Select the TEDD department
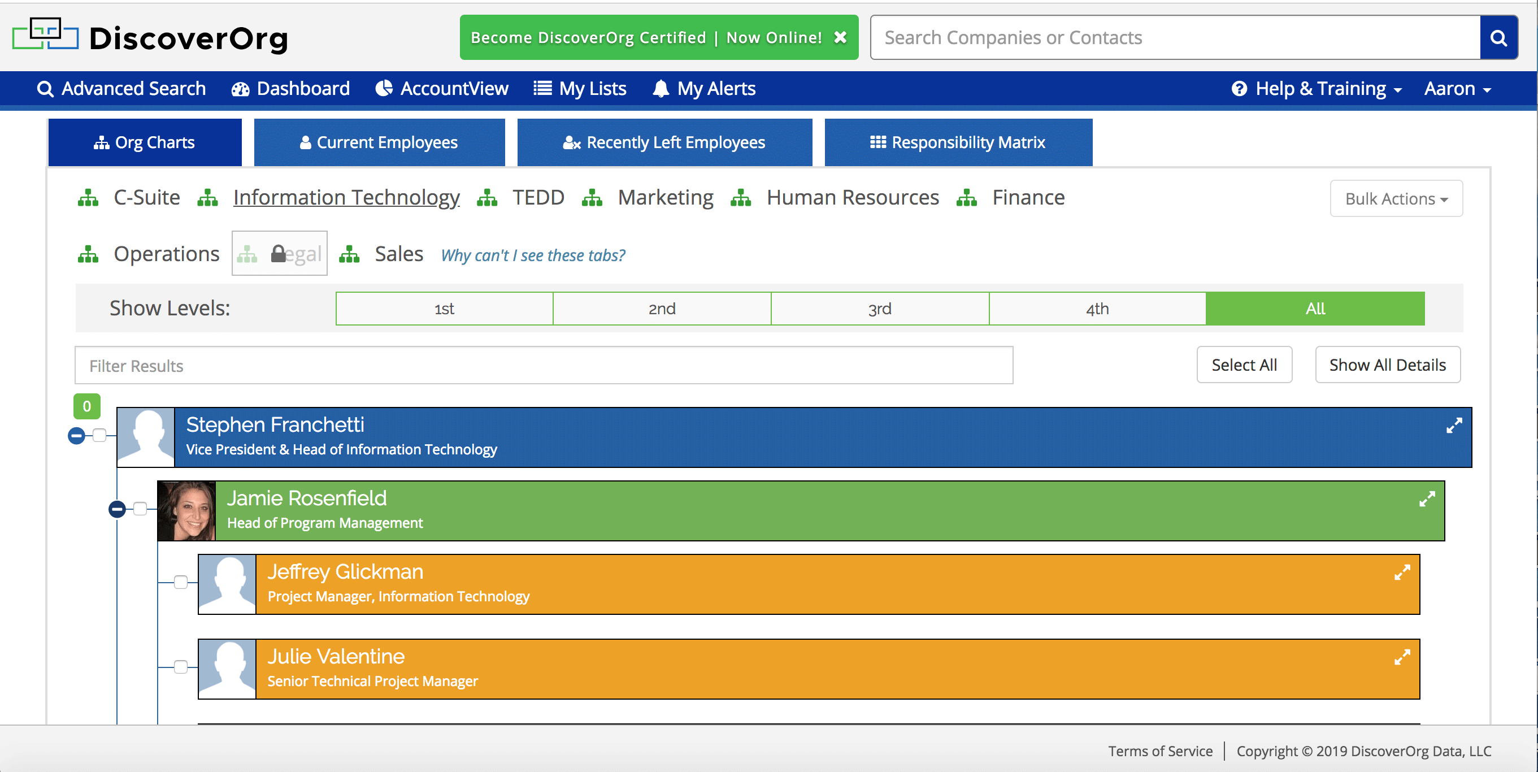Screen dimensions: 1538x772 538,198
